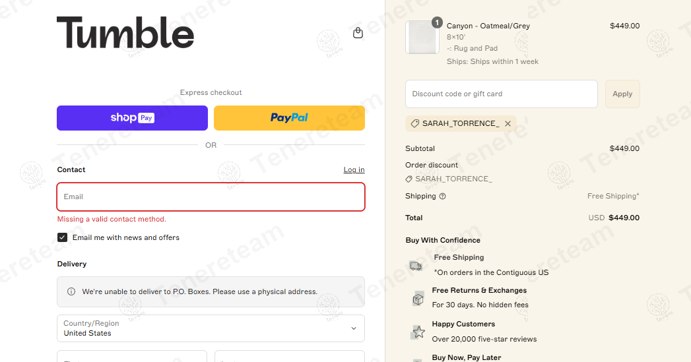Click the P.O. Boxes info icon
Viewport: 691px width, 362px height.
(71, 291)
